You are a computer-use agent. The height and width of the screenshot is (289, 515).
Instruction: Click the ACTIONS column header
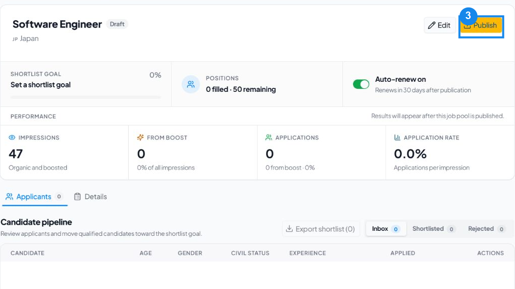(490, 253)
